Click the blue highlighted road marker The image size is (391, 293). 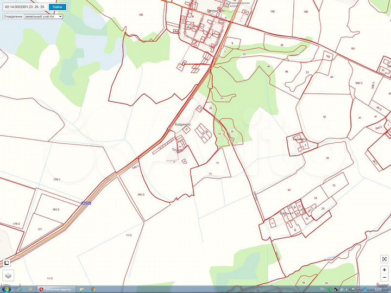click(x=86, y=203)
